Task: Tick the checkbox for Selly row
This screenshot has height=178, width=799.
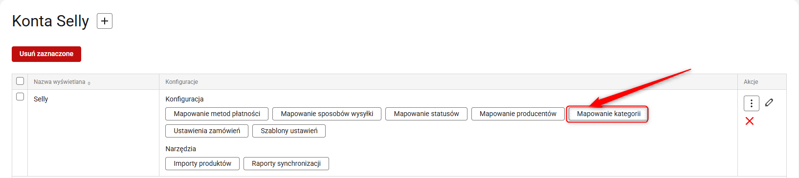Action: tap(20, 97)
